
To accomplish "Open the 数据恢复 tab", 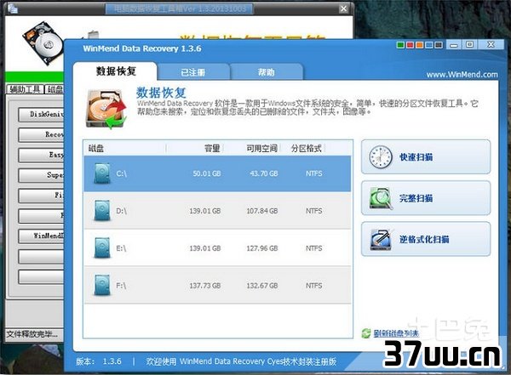I will click(115, 71).
